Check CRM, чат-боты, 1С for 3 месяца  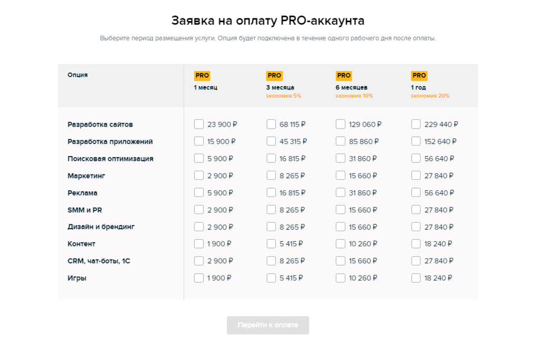click(271, 261)
